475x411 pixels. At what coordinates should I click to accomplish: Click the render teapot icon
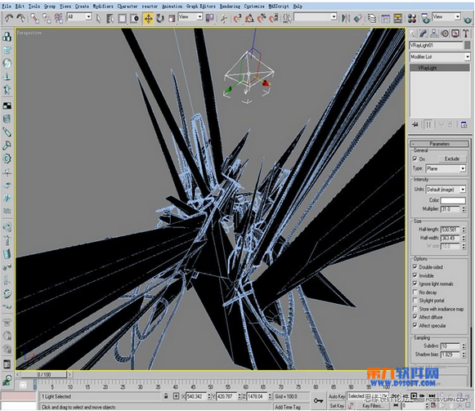pyautogui.click(x=468, y=20)
